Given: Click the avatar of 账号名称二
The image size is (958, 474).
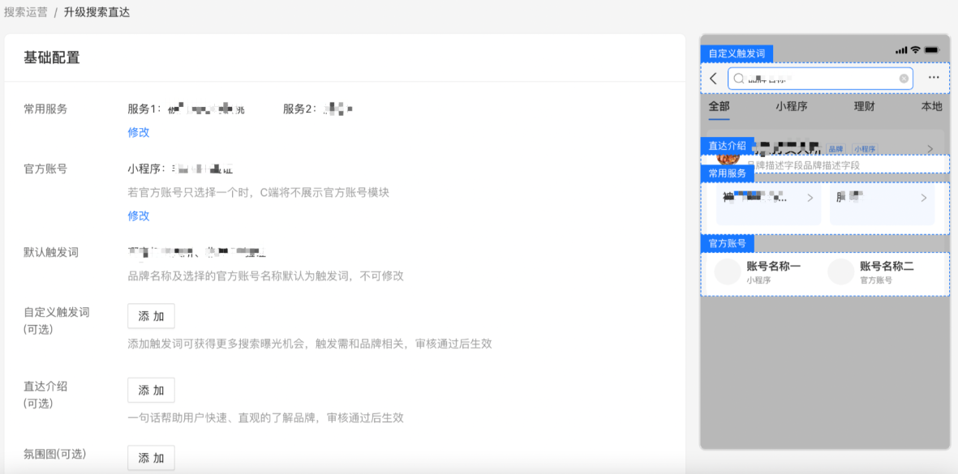Looking at the screenshot, I should click(x=841, y=272).
